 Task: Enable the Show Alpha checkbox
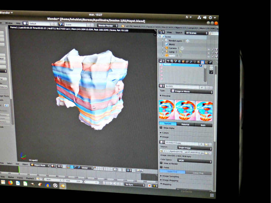click(161, 128)
